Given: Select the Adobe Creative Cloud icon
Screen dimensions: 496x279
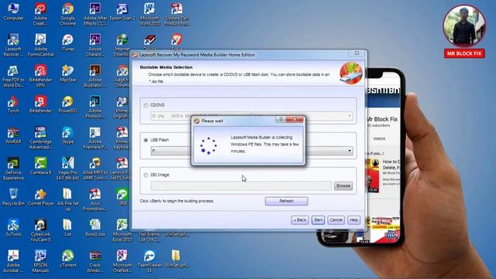Looking at the screenshot, I should point(40,14).
